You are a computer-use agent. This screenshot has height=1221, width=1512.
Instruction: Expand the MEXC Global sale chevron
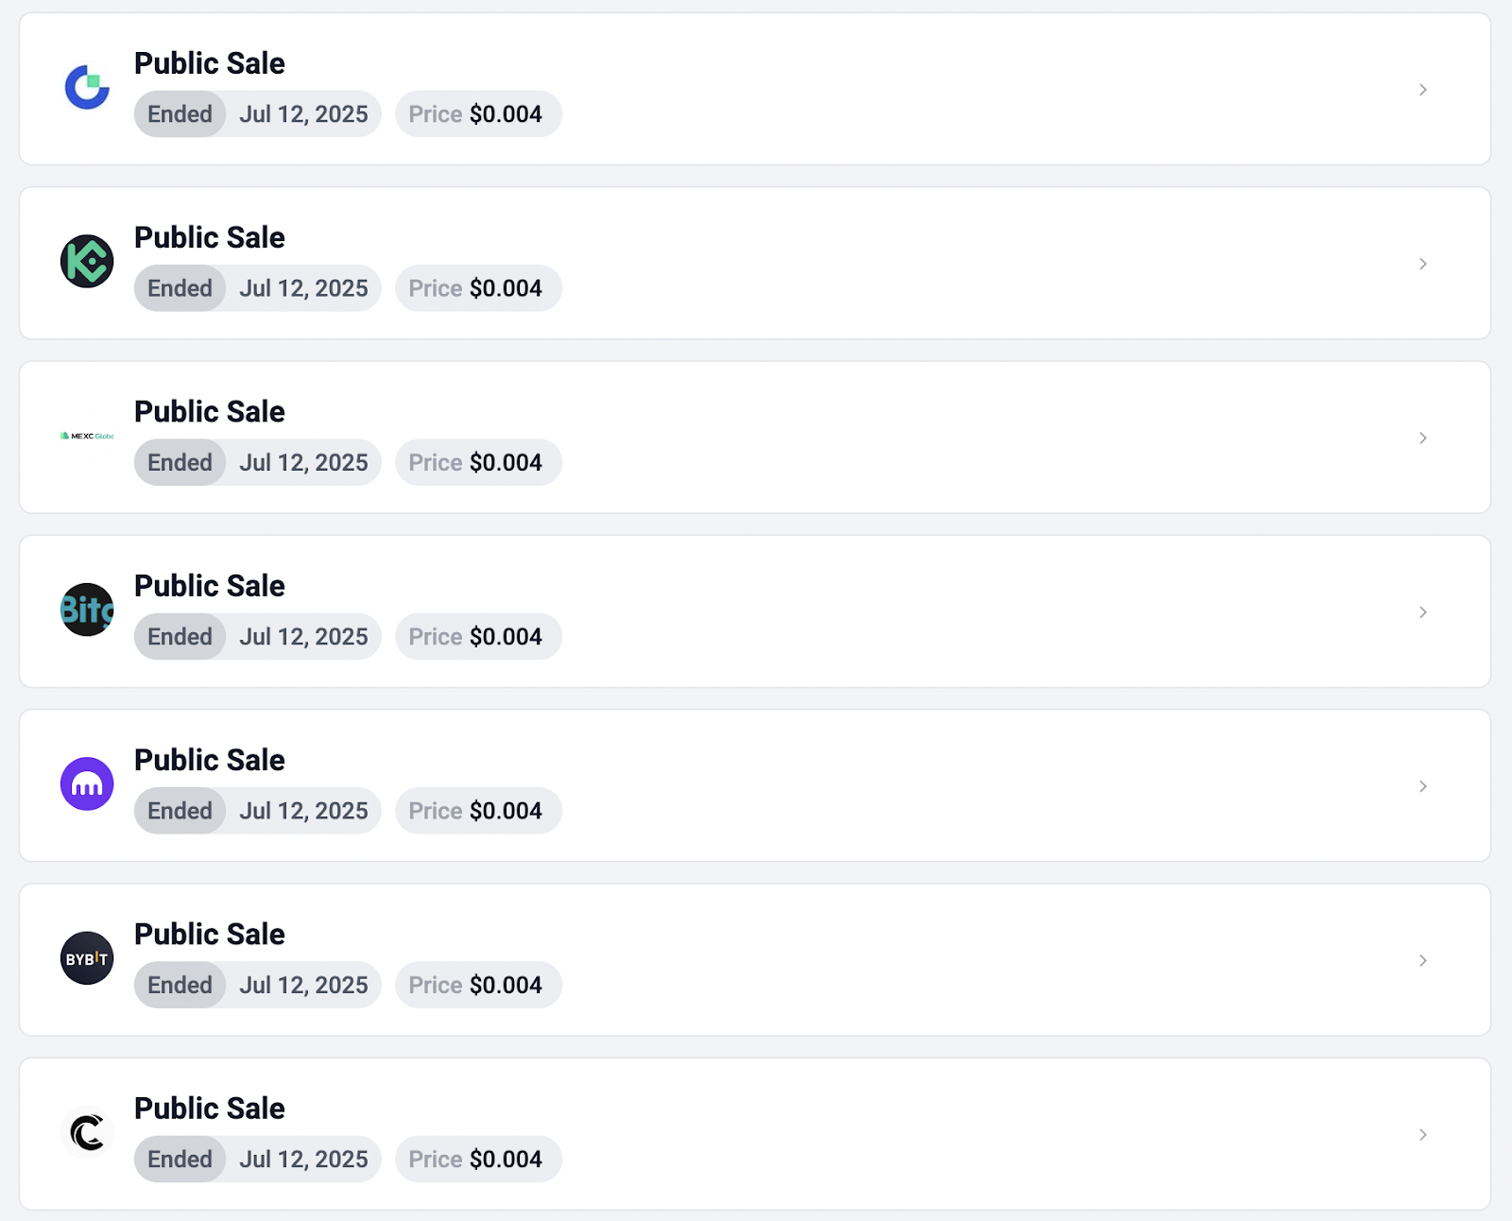point(1422,438)
